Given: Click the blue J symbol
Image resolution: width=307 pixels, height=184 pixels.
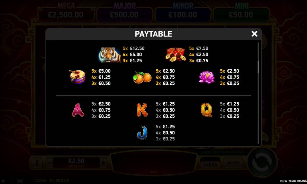Looking at the screenshot, I should coord(142,132).
